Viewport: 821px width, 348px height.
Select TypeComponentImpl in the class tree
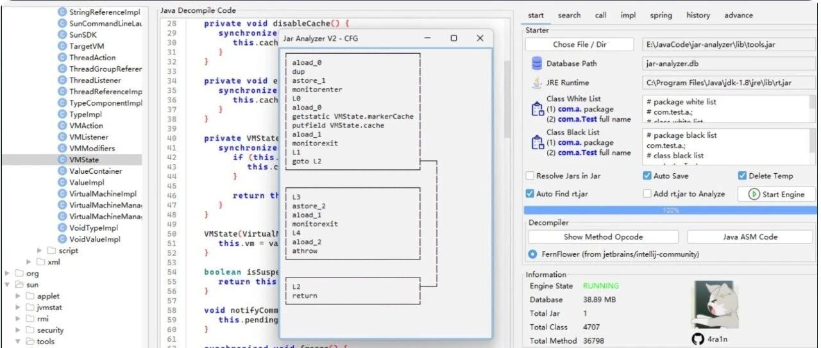click(105, 103)
